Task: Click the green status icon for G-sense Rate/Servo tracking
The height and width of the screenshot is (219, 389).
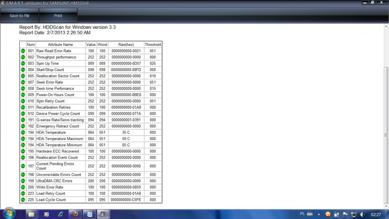Action: (23, 120)
